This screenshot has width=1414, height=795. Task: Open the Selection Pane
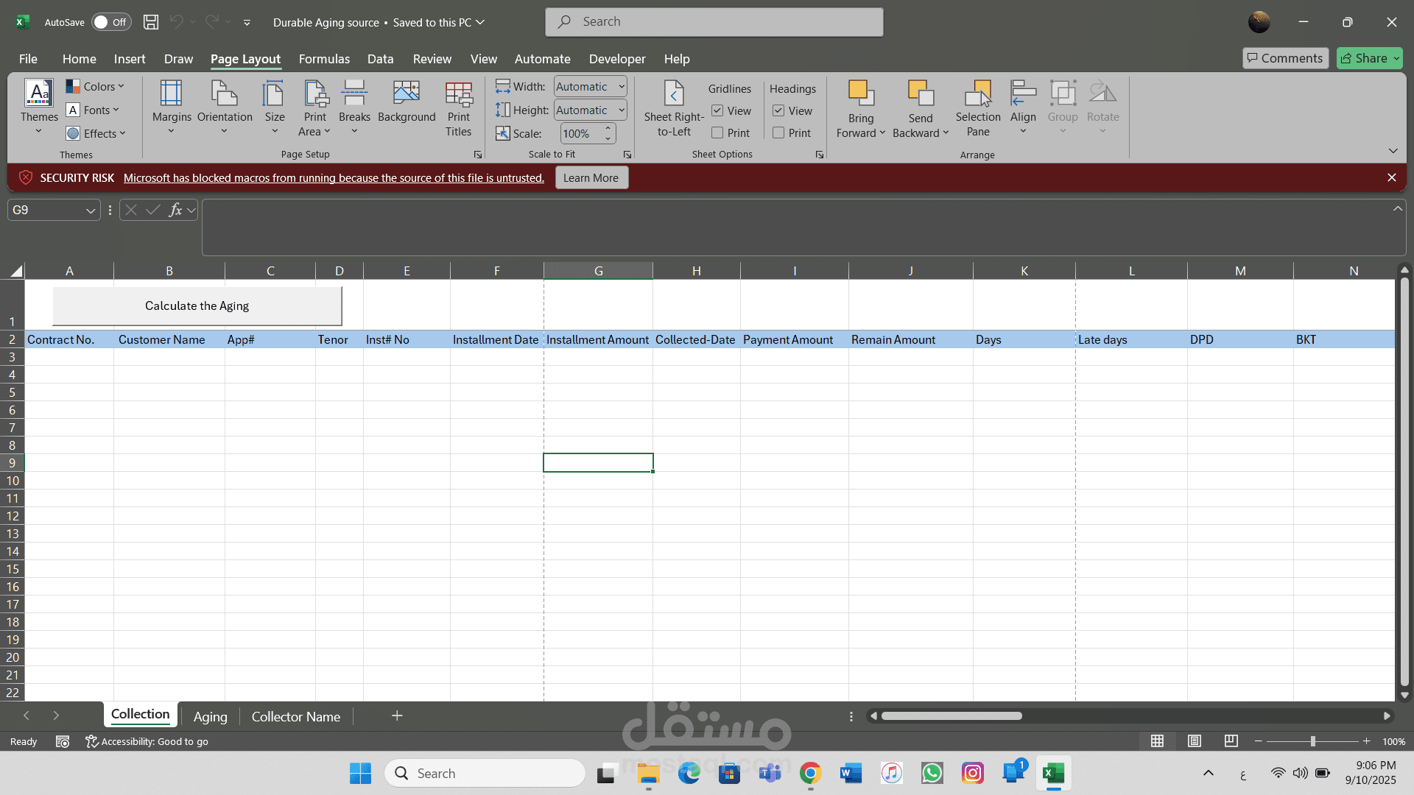[x=978, y=107]
